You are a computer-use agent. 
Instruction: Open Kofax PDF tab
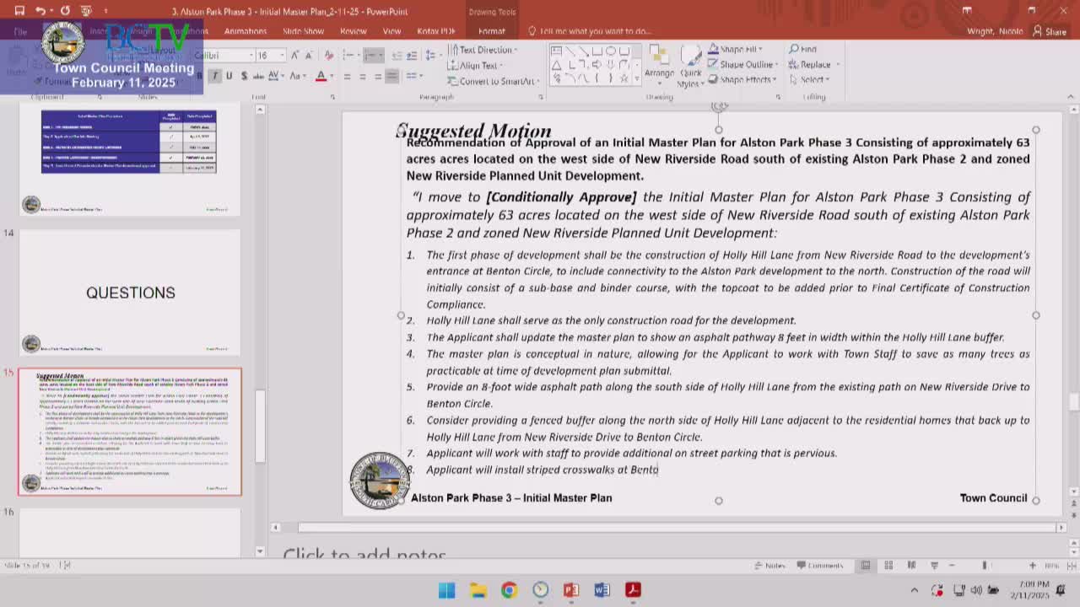(436, 31)
